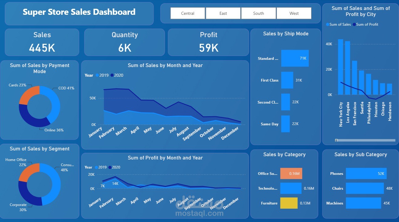Select the Standard ship mode 71K bar

(295, 58)
